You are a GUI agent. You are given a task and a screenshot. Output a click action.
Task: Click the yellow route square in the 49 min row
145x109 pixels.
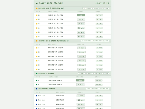(x=37, y=32)
